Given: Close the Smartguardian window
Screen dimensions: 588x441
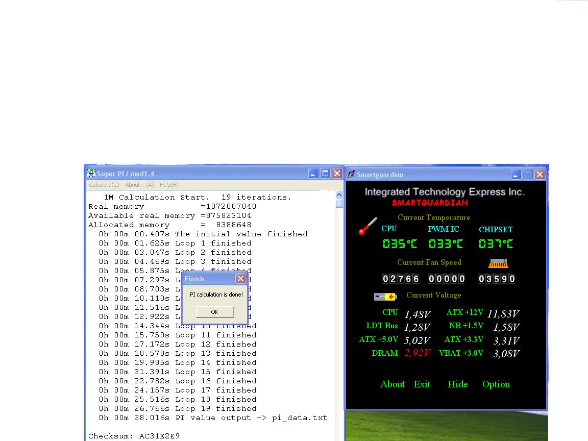Looking at the screenshot, I should pyautogui.click(x=540, y=175).
